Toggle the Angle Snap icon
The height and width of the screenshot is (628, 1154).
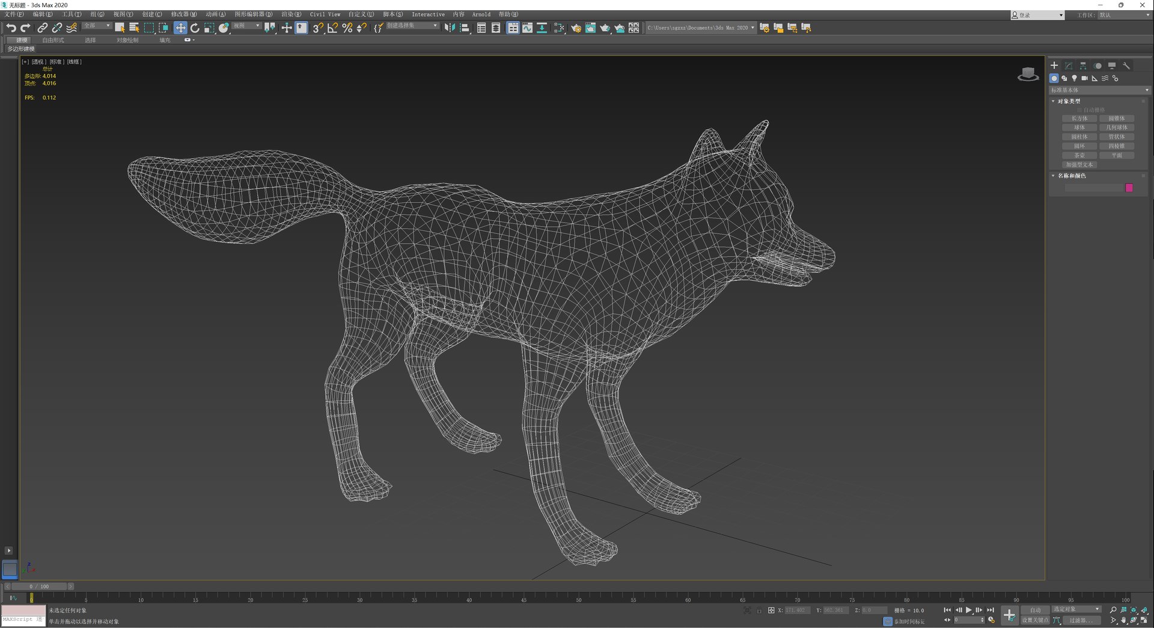(332, 28)
